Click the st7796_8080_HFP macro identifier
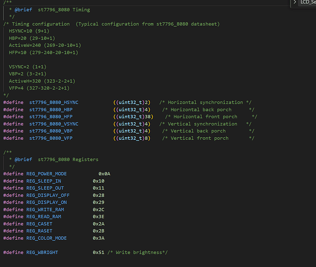The width and height of the screenshot is (316, 267). click(51, 117)
